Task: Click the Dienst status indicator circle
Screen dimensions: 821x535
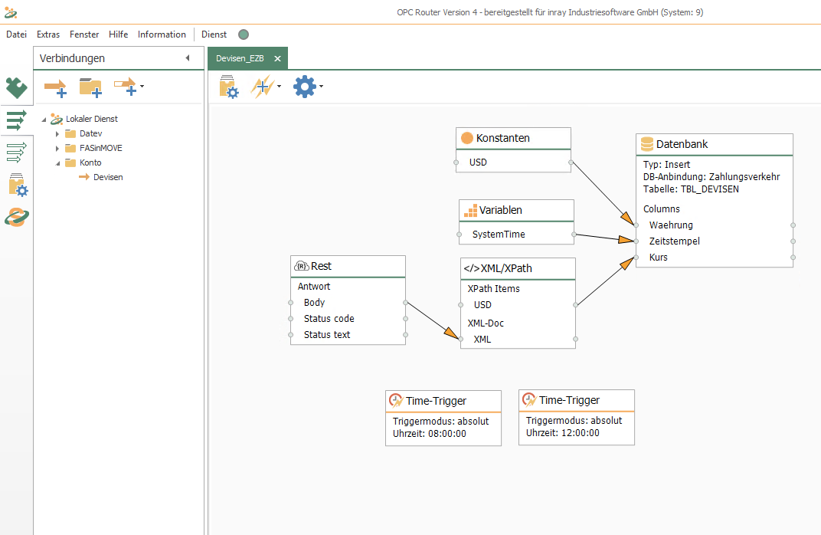Action: [244, 34]
